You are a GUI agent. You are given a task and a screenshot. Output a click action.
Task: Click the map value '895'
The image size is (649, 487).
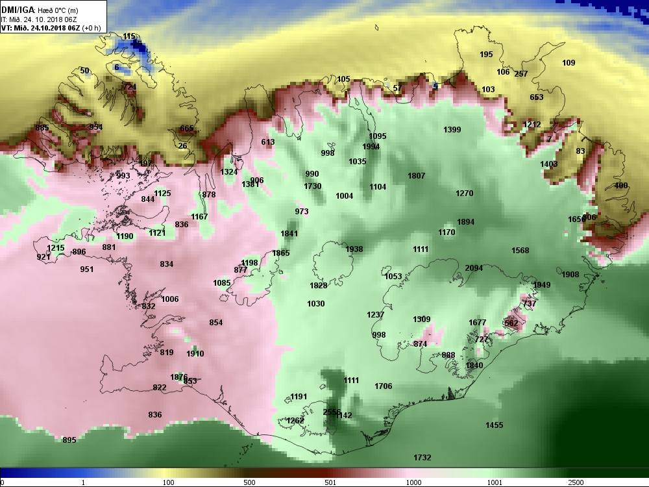pos(69,440)
